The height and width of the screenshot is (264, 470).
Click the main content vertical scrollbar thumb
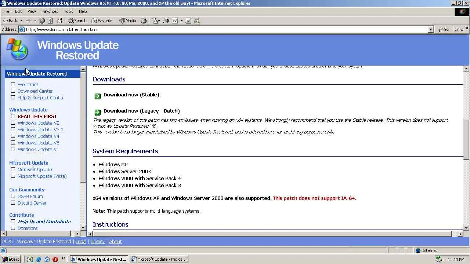click(466, 140)
